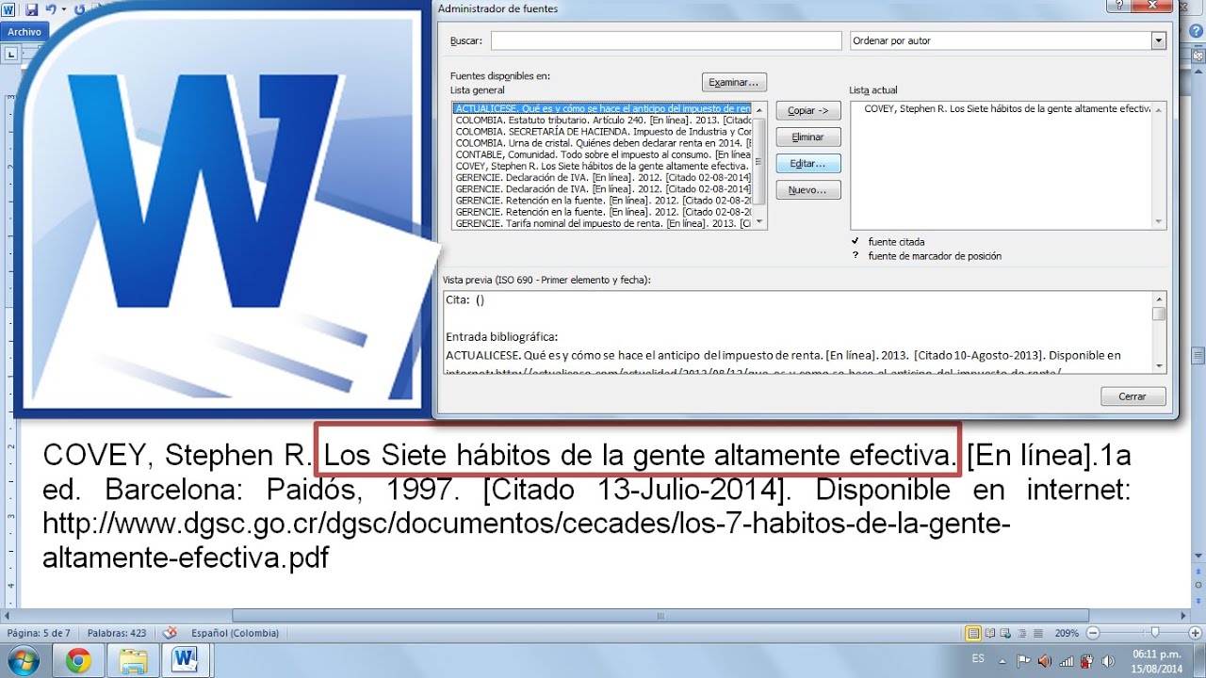Click the Save icon in quick access toolbar
Viewport: 1206px width, 678px height.
32,9
